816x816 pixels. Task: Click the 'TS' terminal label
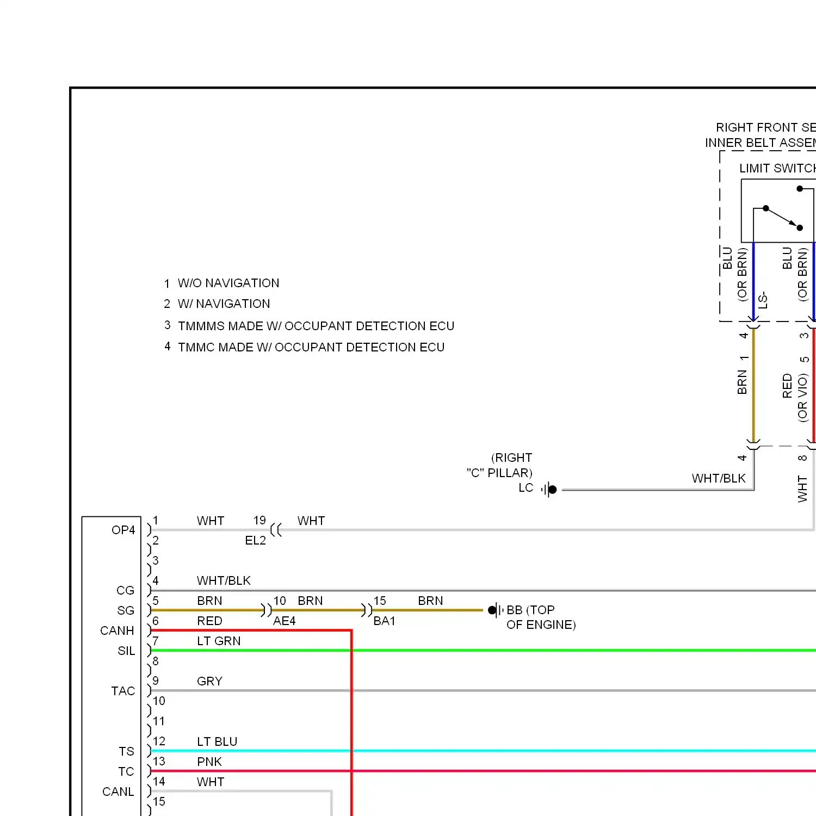(x=127, y=752)
